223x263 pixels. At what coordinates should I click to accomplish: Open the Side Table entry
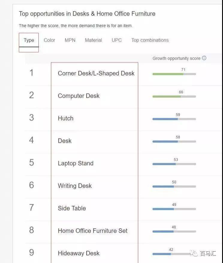[x=72, y=208]
